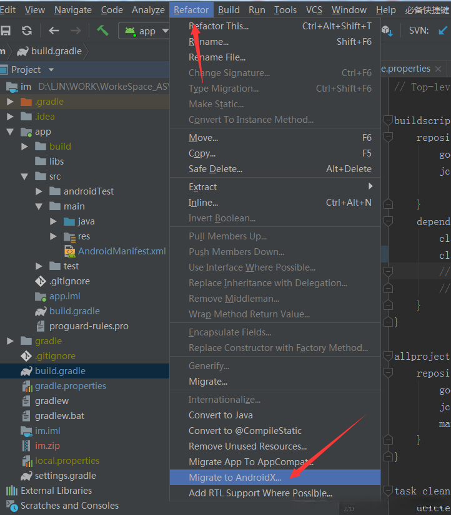This screenshot has height=515, width=451.
Task: Open the Tools menu
Action: pyautogui.click(x=285, y=10)
